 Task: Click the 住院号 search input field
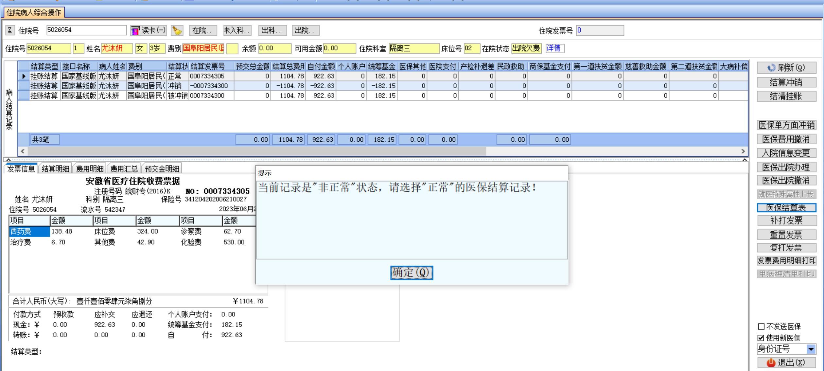pyautogui.click(x=86, y=30)
